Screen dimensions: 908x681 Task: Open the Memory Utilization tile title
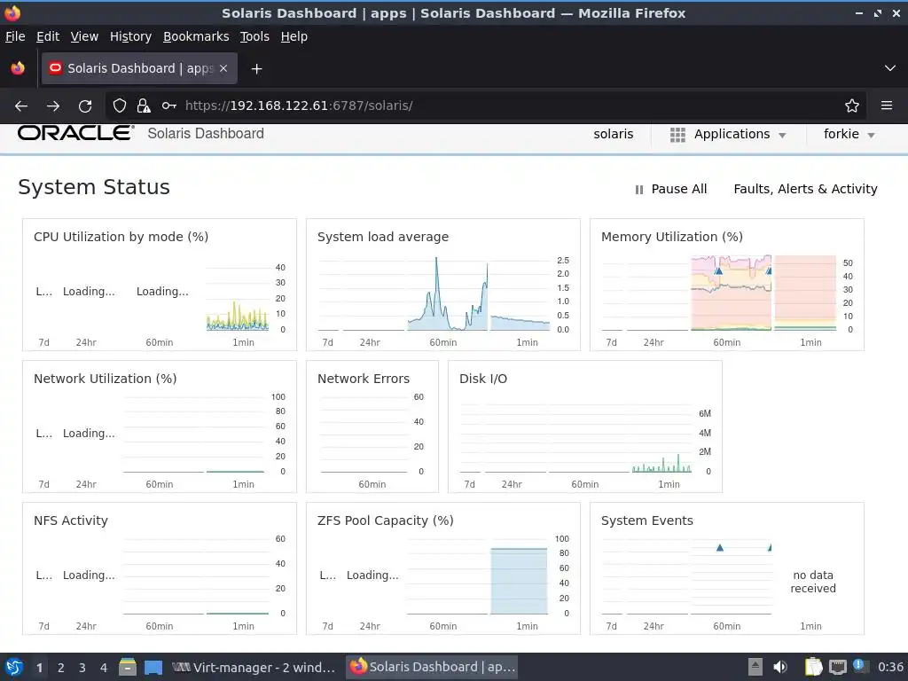pos(672,237)
